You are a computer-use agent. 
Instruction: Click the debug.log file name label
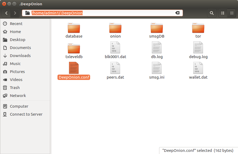198,57
